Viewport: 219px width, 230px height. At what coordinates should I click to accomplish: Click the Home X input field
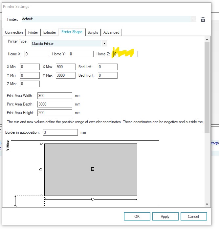pyautogui.click(x=36, y=54)
